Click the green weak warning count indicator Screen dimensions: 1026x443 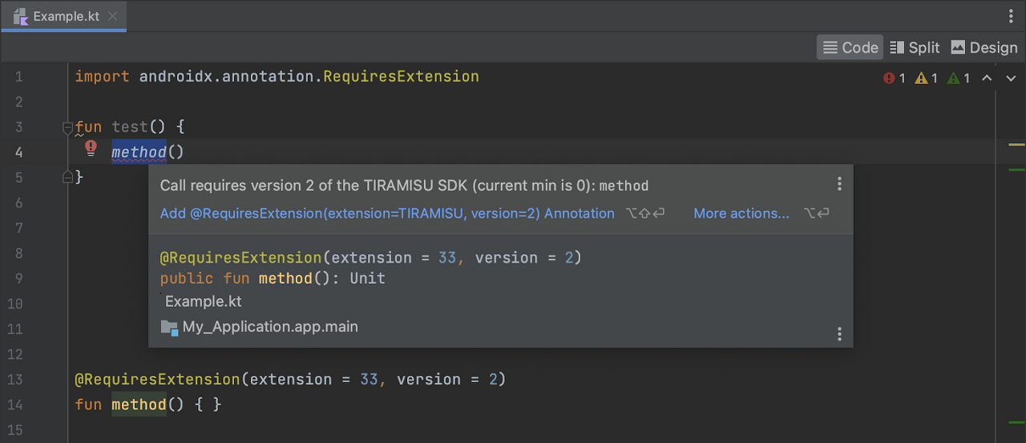959,78
